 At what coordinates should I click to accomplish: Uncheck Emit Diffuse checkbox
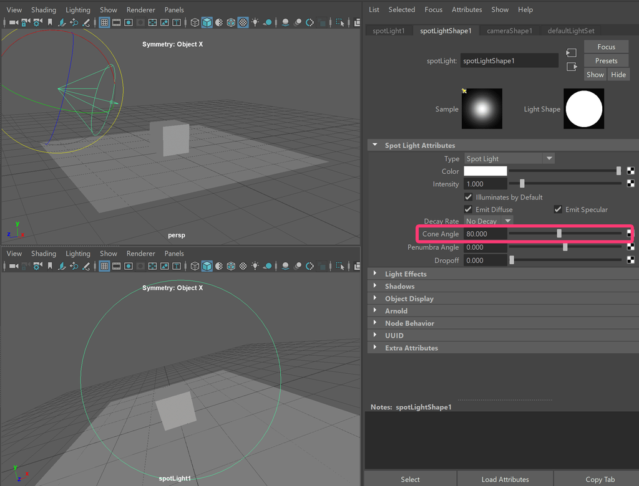[x=468, y=209]
